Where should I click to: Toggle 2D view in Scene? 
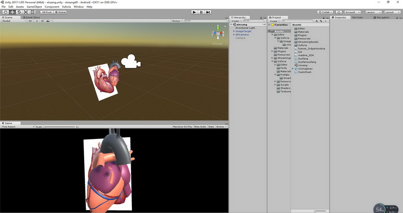pos(30,21)
